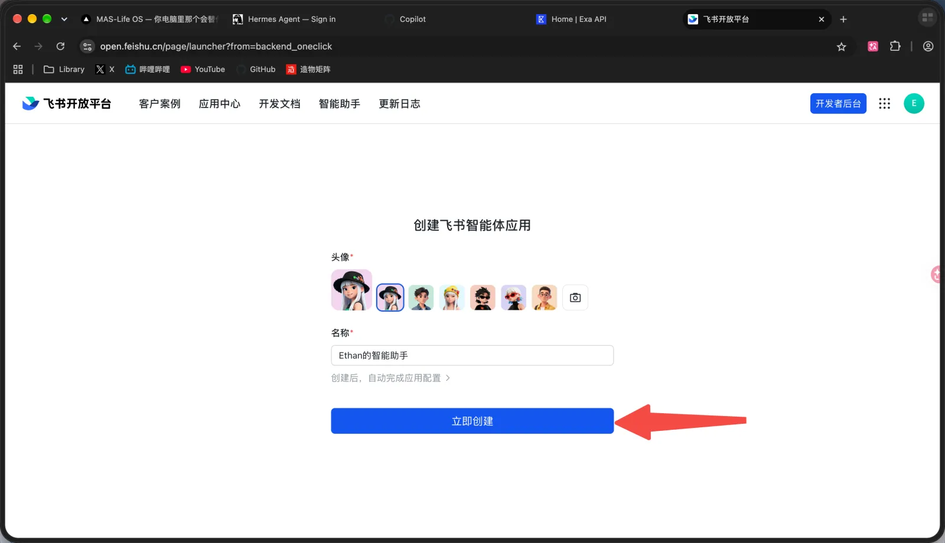Open the Extensions puzzle icon

pos(895,46)
